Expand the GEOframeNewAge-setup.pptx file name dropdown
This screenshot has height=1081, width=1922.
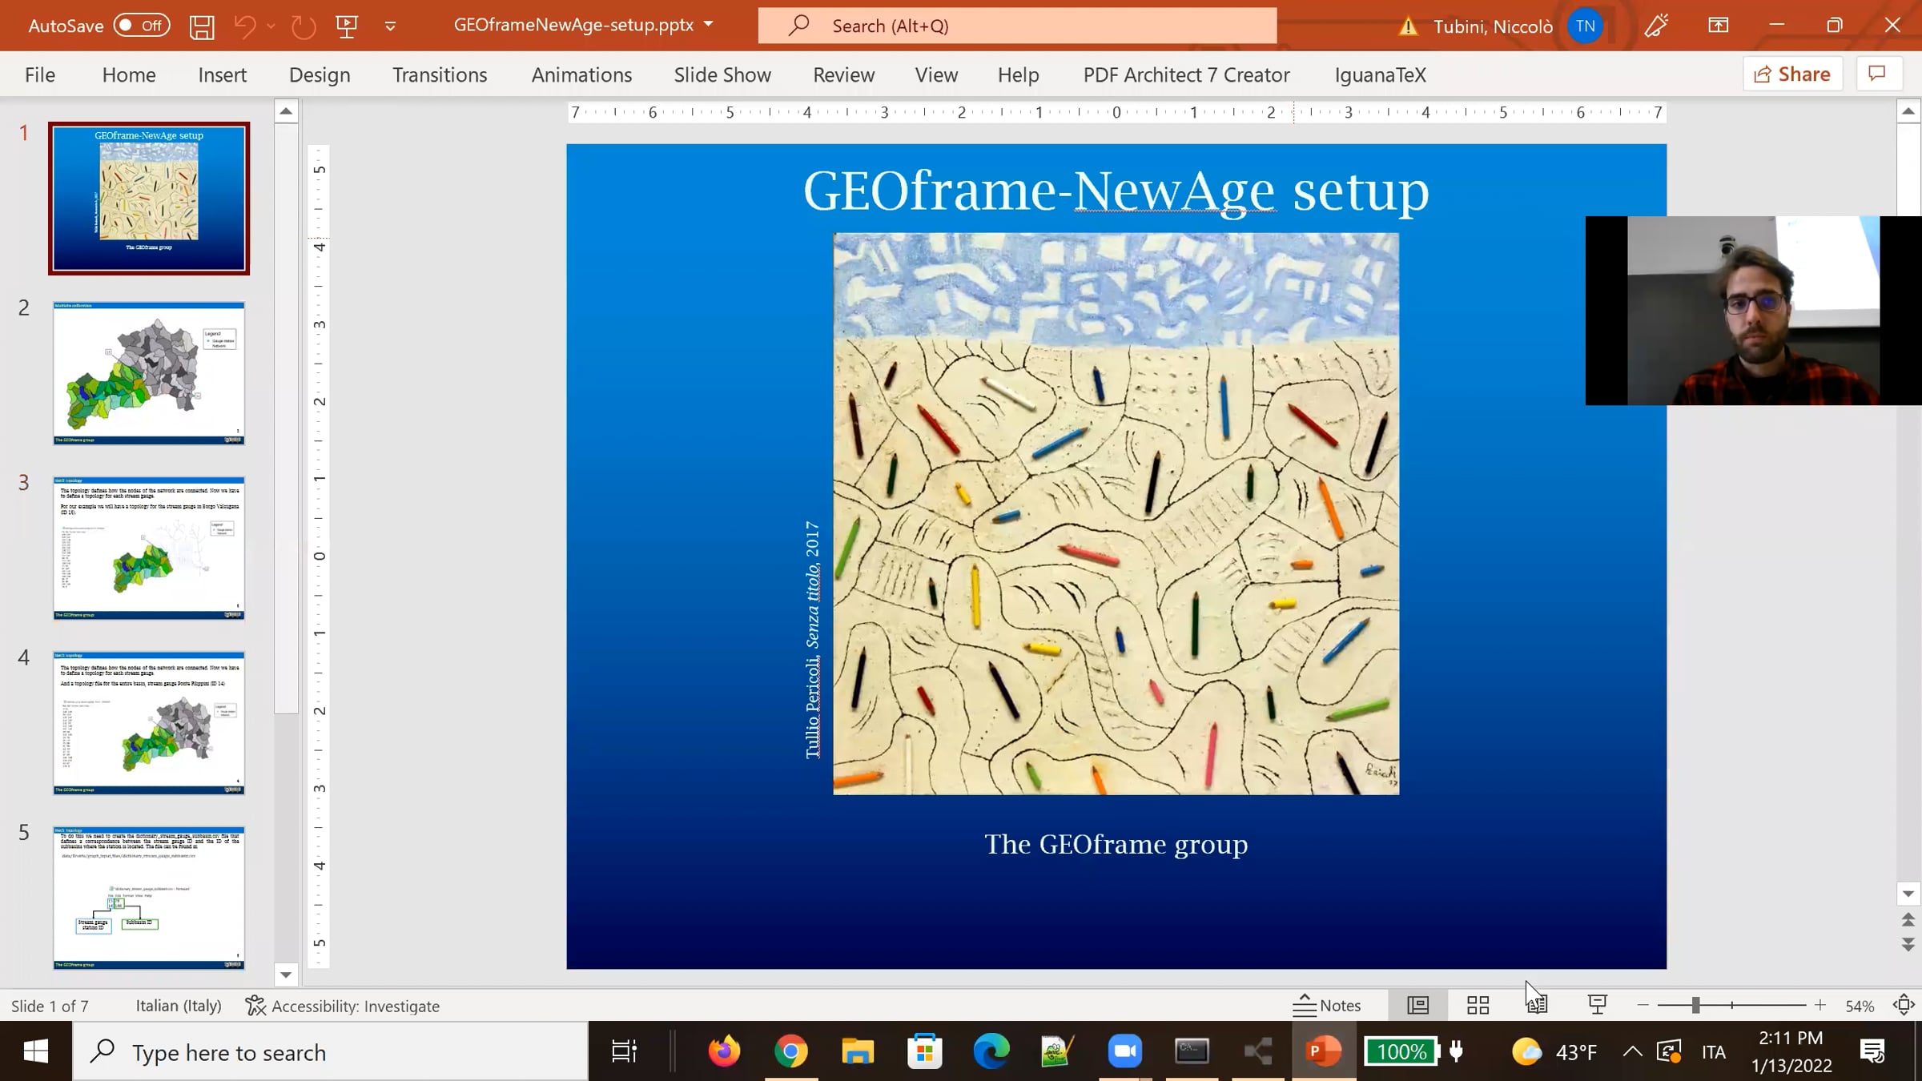(x=708, y=25)
